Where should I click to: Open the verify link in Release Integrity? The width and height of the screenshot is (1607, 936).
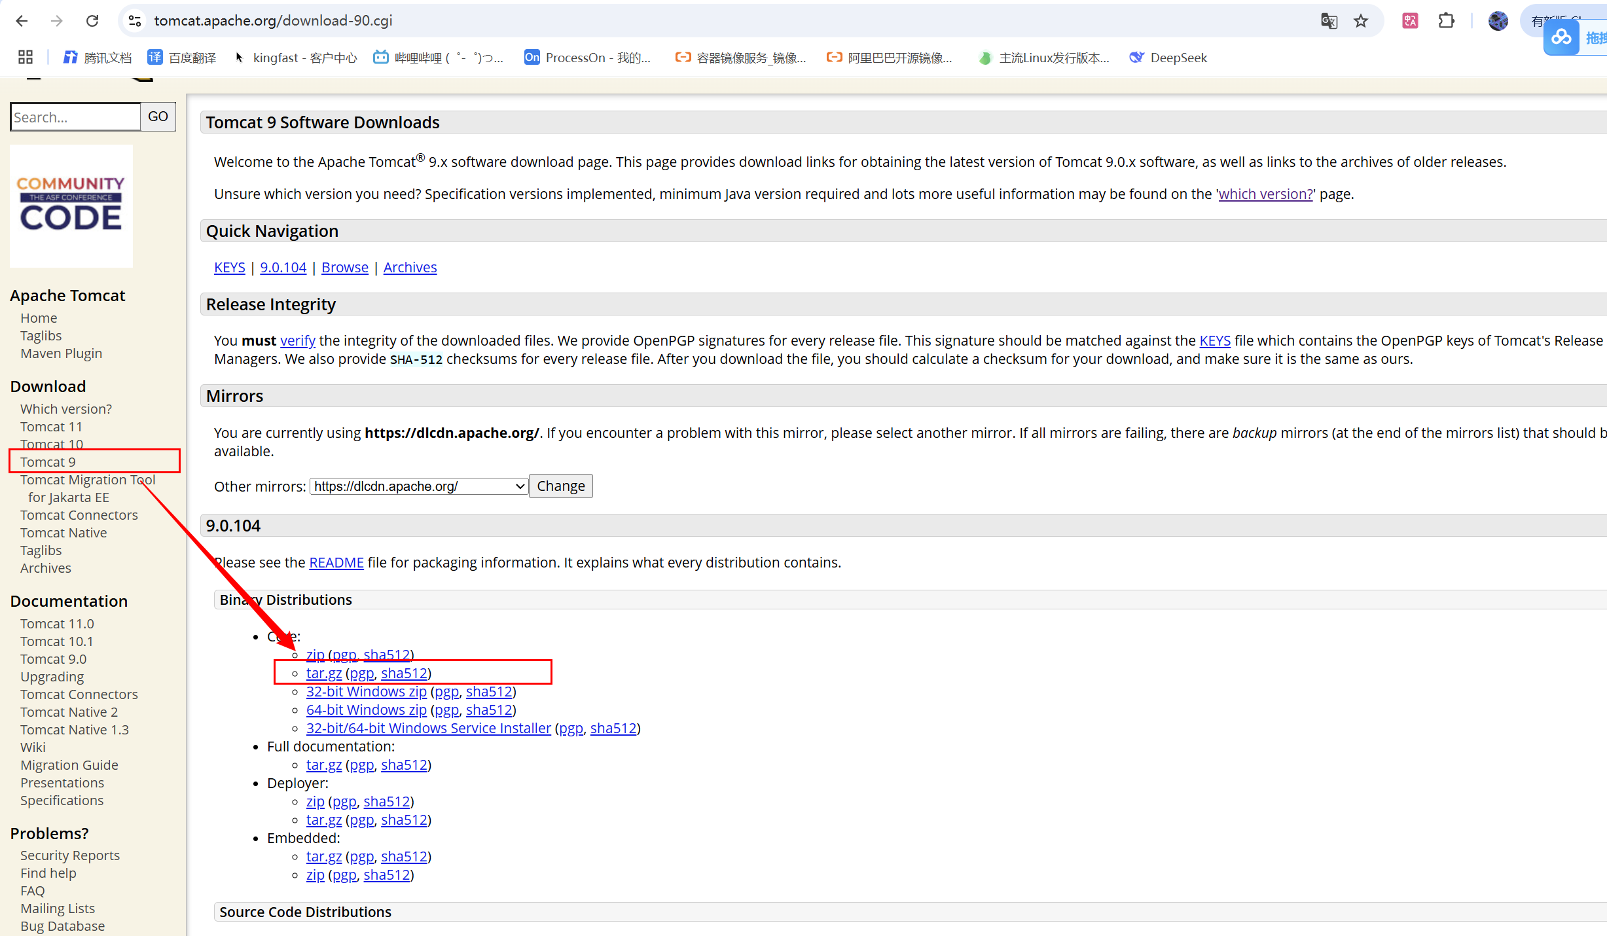298,340
